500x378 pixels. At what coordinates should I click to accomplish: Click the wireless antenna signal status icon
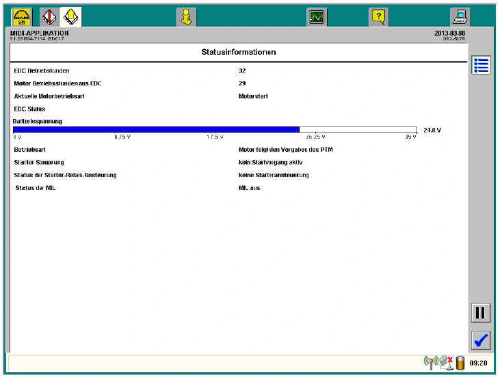click(430, 363)
